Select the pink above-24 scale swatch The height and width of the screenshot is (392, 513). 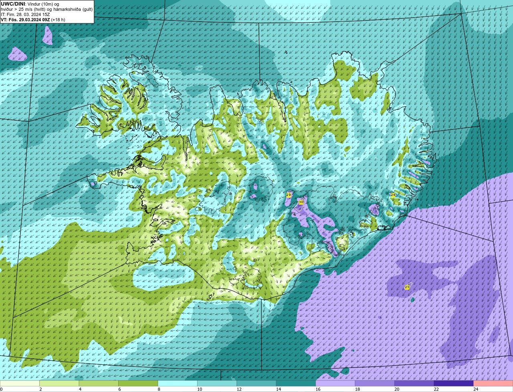coord(493,384)
